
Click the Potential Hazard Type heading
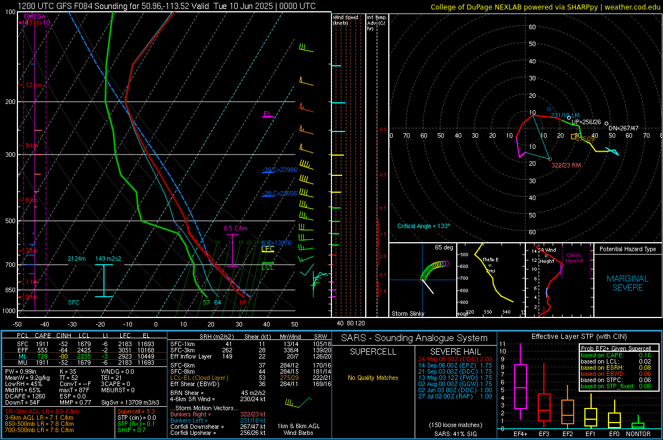[x=628, y=249]
